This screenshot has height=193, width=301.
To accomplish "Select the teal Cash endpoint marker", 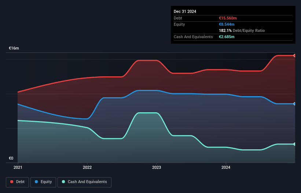I will click(x=295, y=144).
